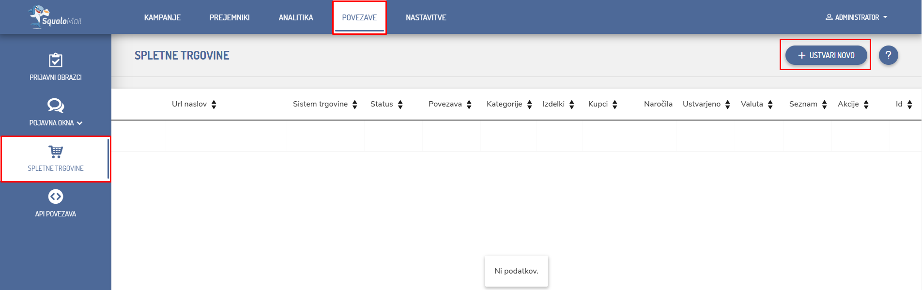
Task: Select the Povezave navigation tab
Action: (359, 17)
